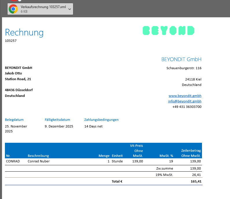Select the phone number +49 431 36303700
Image resolution: width=230 pixels, height=199 pixels.
tap(187, 107)
